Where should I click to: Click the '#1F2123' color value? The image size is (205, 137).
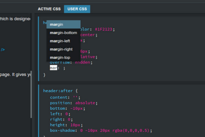pyautogui.click(x=103, y=29)
